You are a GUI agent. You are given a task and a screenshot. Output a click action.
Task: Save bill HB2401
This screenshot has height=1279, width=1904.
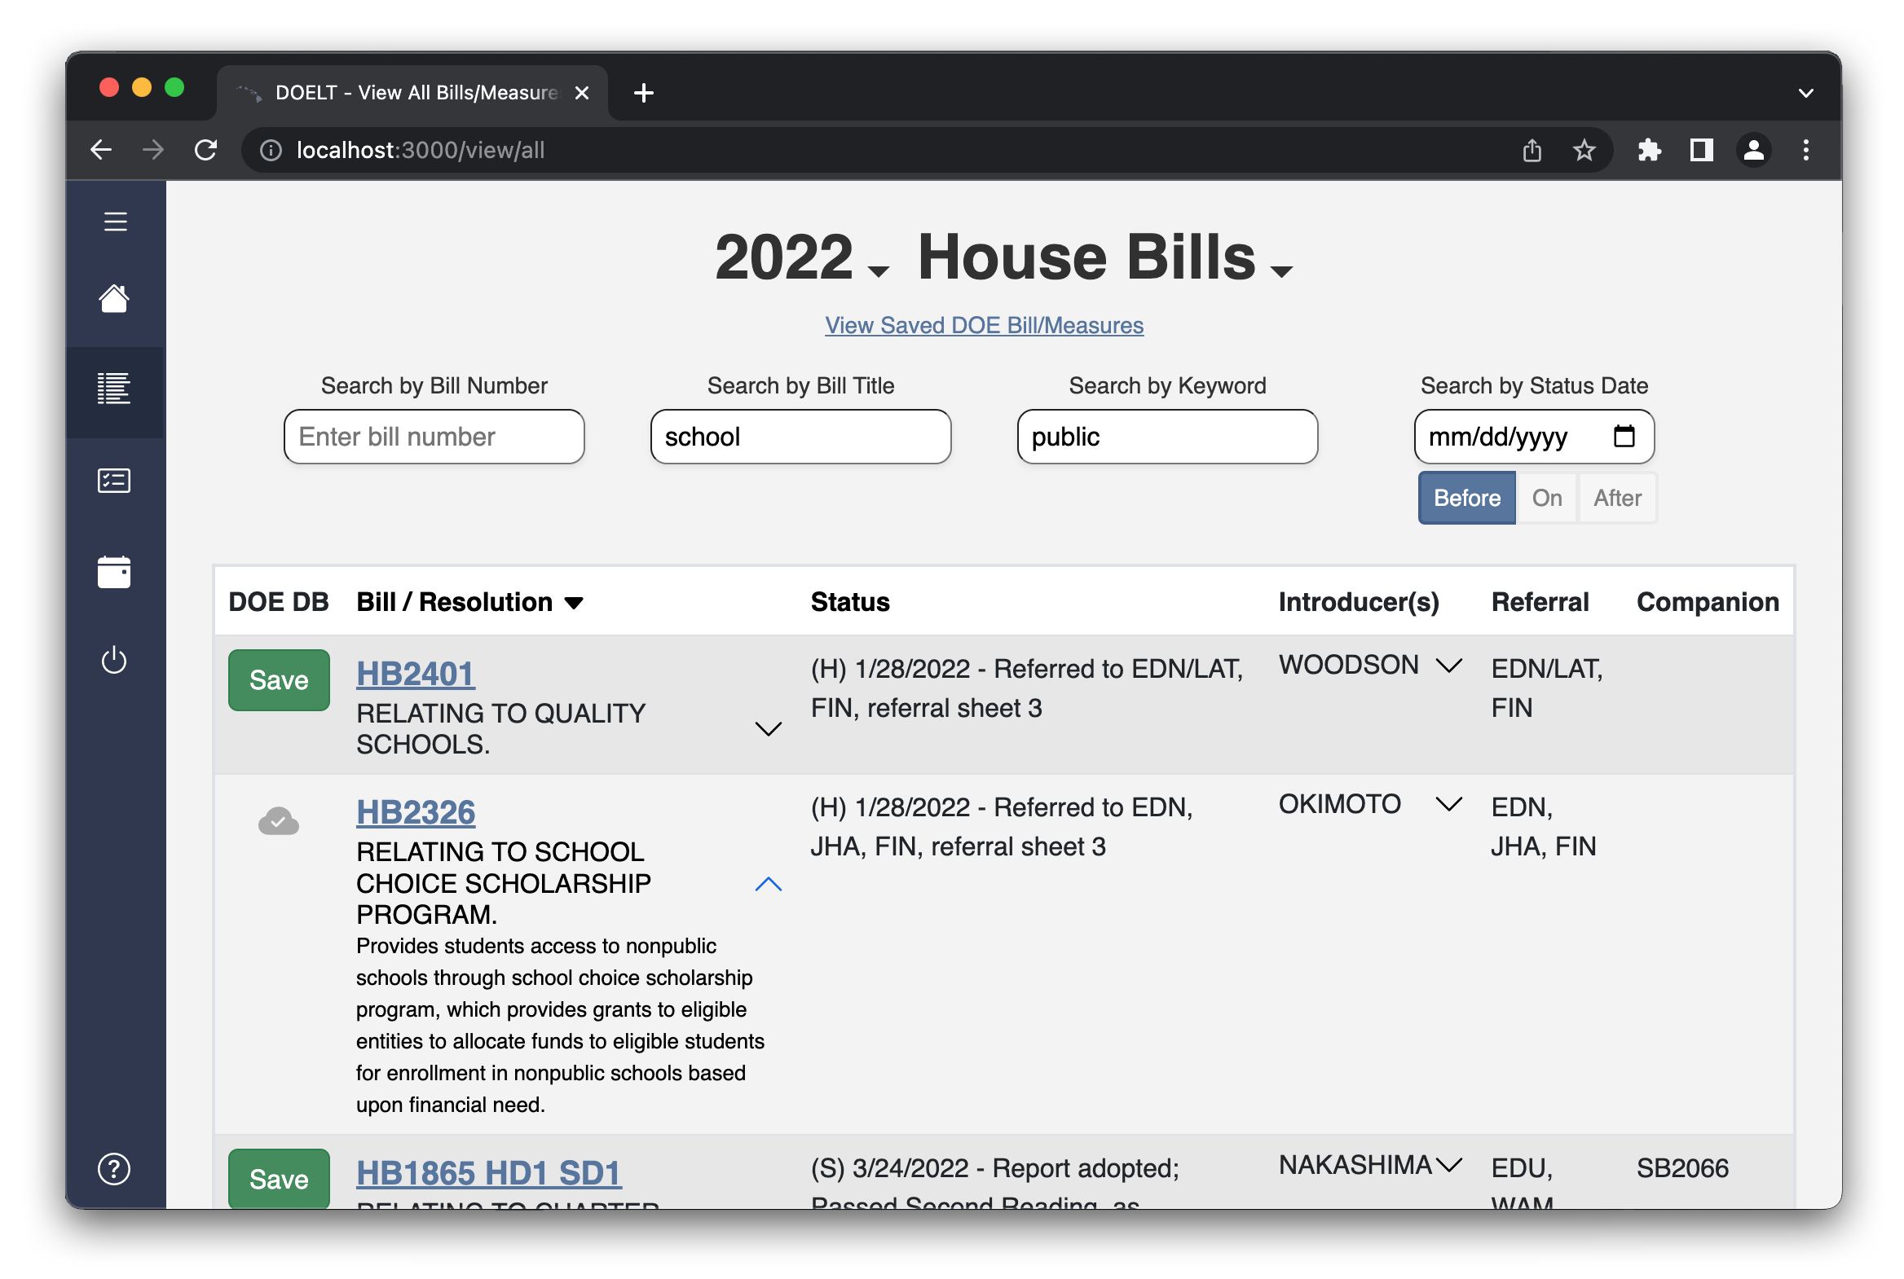tap(279, 680)
